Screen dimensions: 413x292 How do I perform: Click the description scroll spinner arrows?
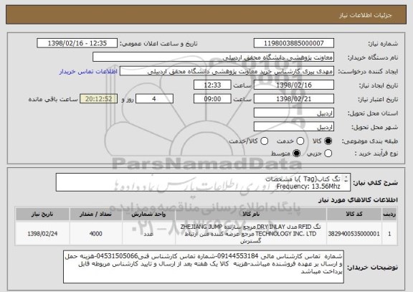pyautogui.click(x=346, y=179)
